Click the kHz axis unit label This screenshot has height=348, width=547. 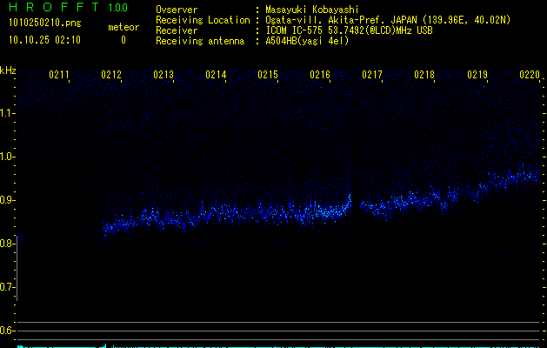(8, 70)
